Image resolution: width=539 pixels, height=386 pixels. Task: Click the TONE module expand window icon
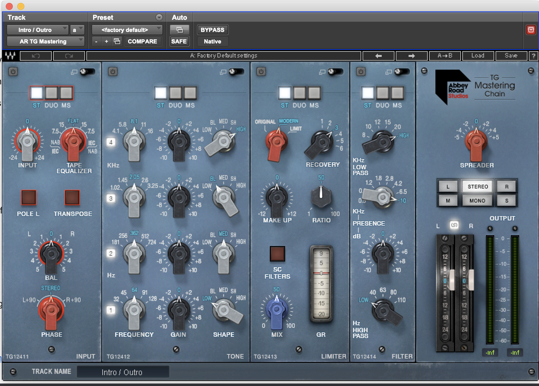(x=223, y=72)
